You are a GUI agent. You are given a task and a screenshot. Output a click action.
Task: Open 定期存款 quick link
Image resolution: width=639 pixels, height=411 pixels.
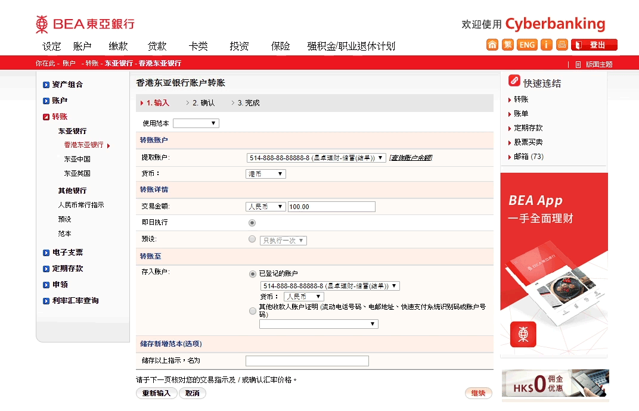pyautogui.click(x=528, y=128)
